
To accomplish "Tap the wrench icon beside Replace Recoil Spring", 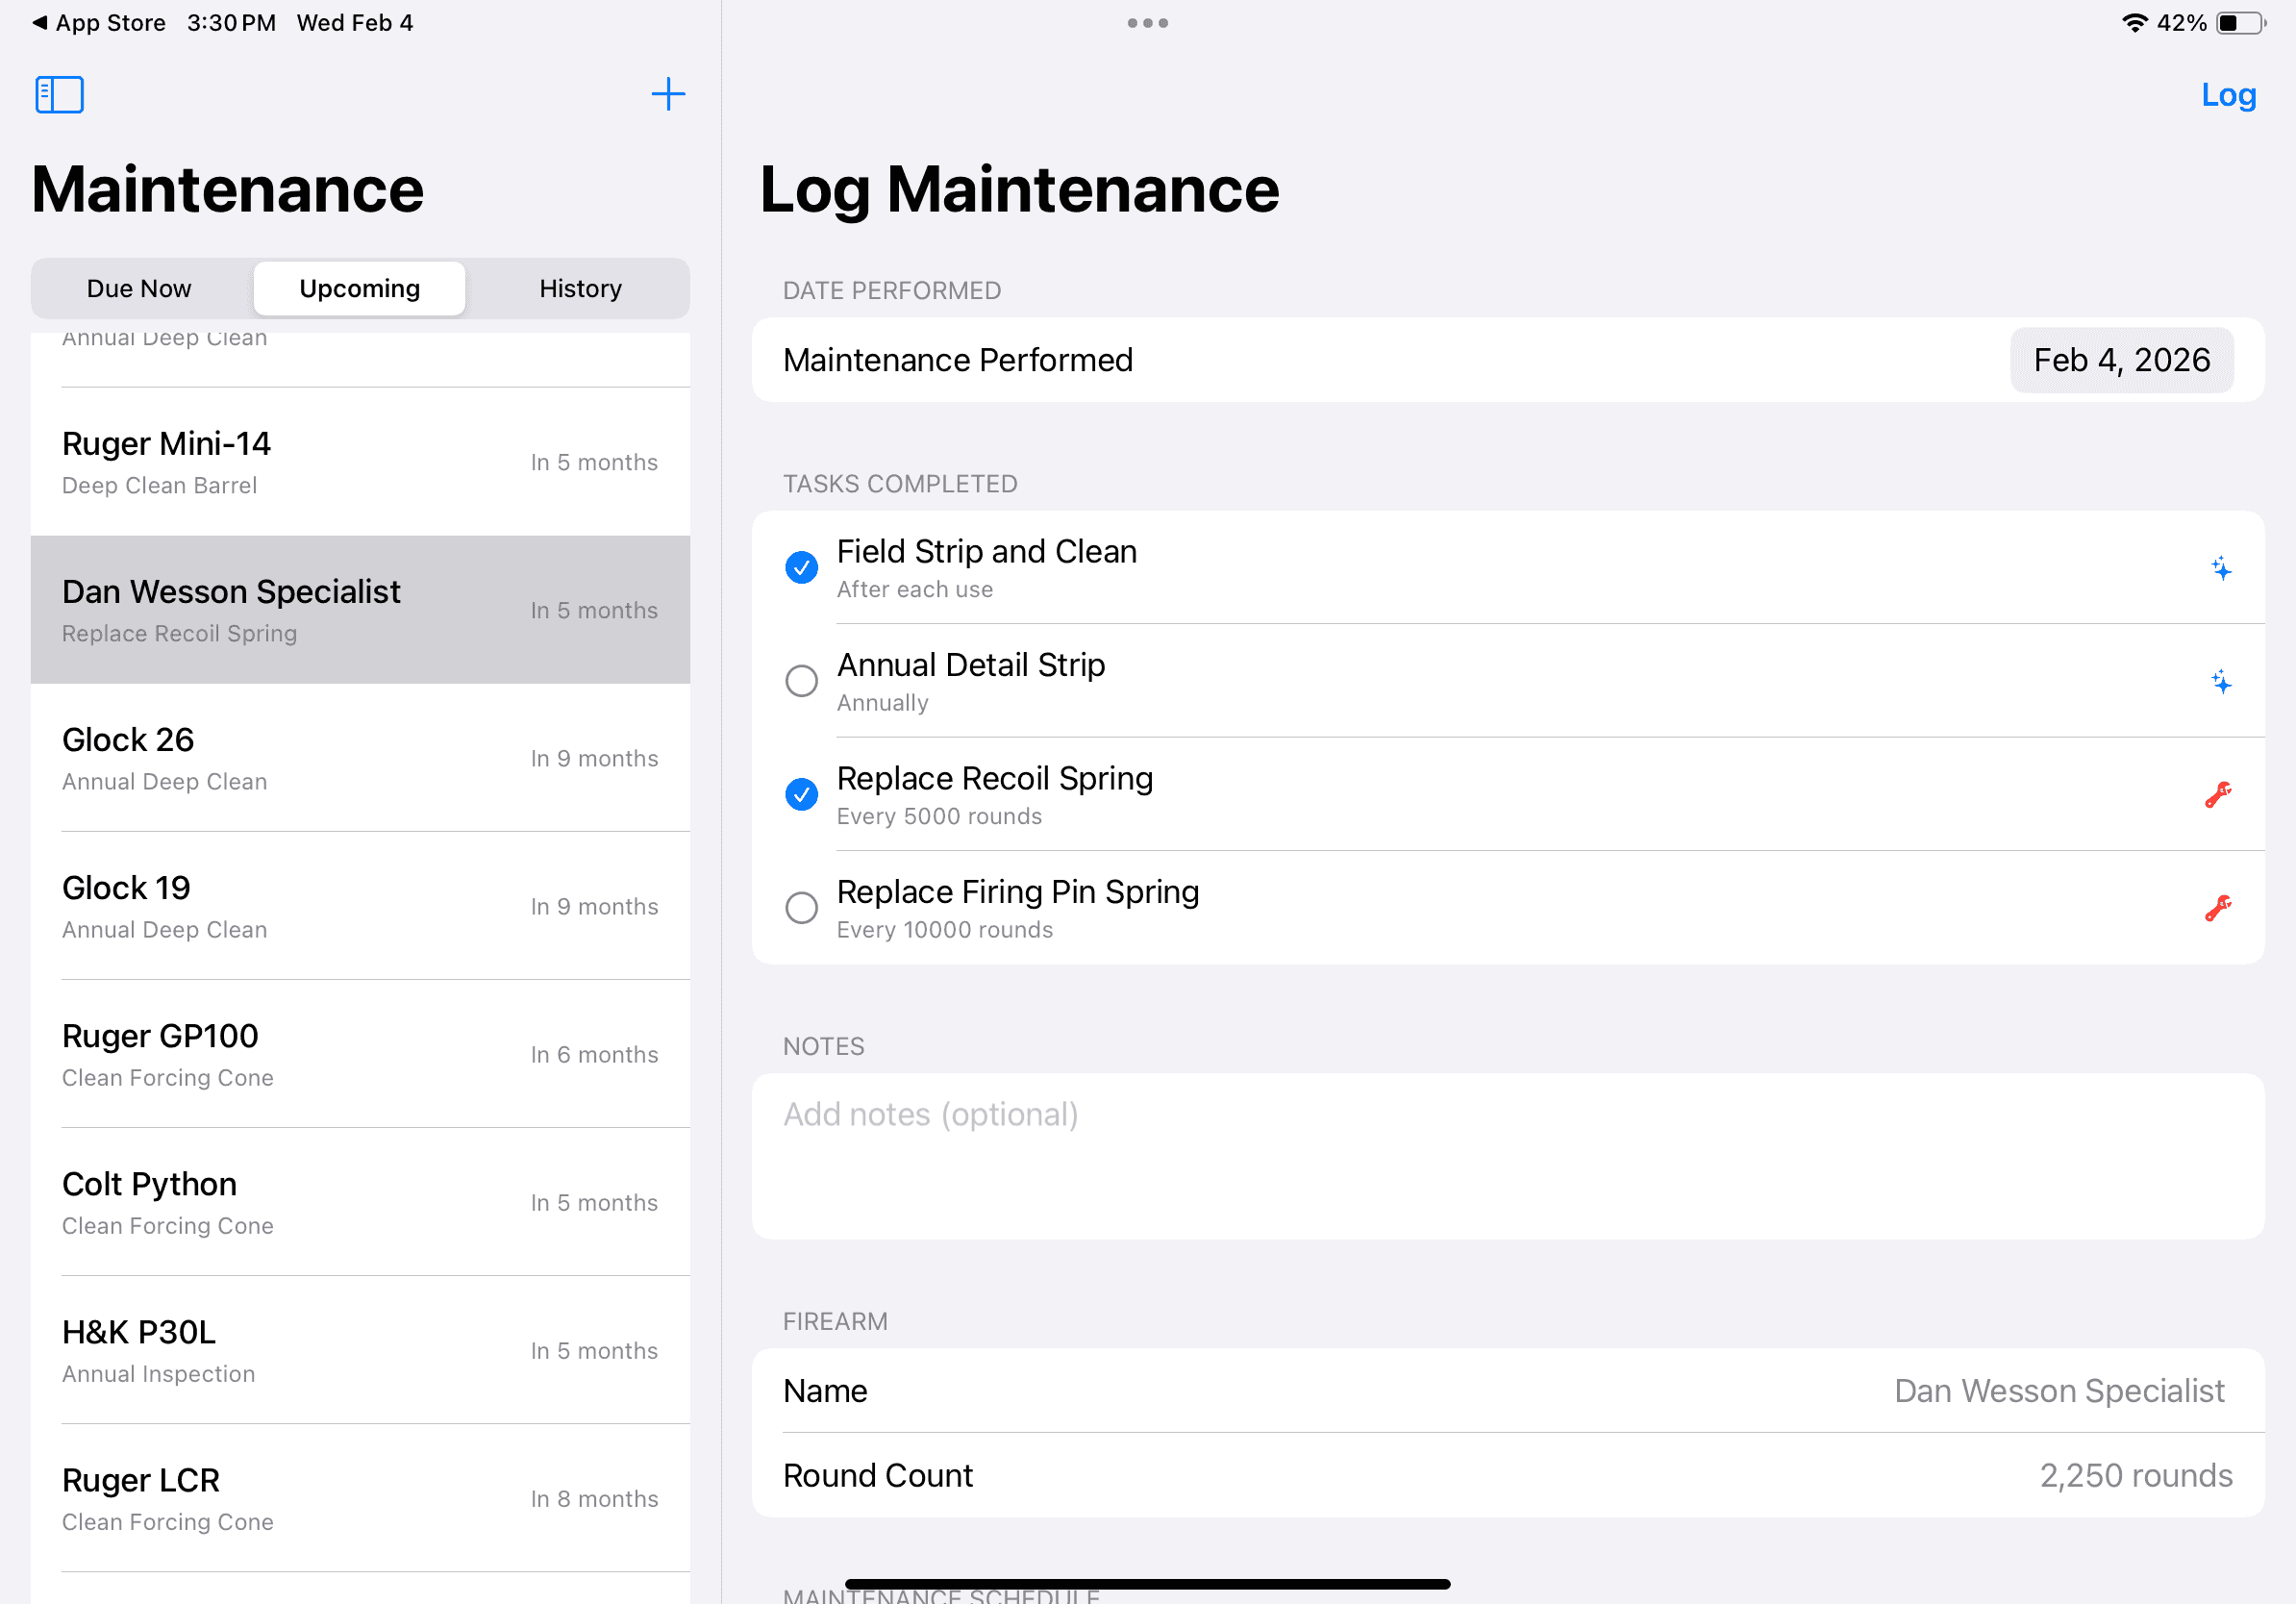I will click(x=2219, y=796).
